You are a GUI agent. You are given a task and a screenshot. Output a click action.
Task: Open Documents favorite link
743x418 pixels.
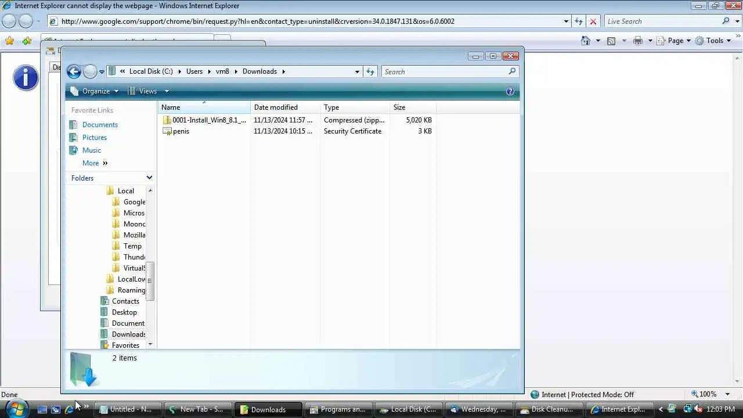tap(100, 125)
